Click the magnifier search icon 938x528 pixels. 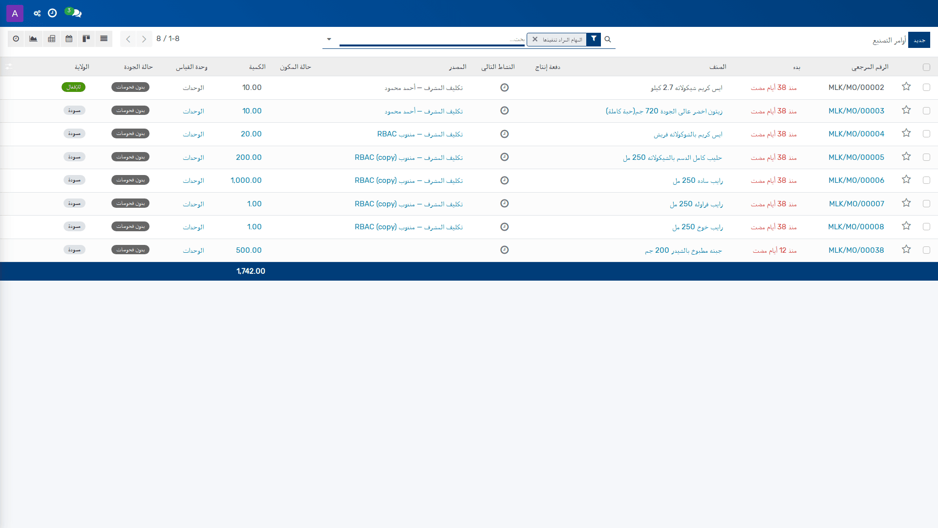coord(608,40)
